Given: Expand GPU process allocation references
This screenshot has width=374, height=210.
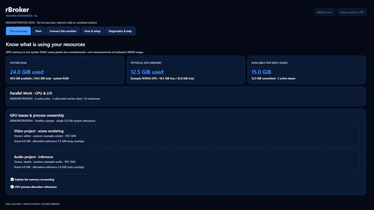Looking at the screenshot, I should coord(33,187).
